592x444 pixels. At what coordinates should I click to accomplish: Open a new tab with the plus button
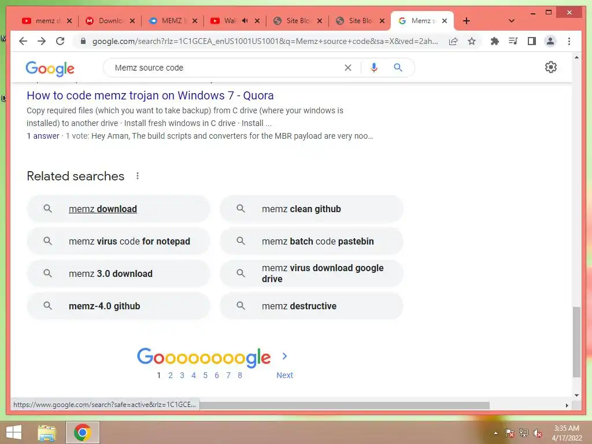(467, 21)
